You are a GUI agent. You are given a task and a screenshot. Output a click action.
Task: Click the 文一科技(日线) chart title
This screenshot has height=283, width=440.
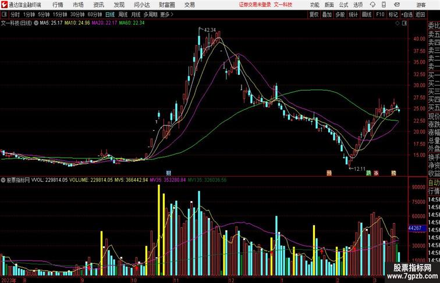coord(16,23)
